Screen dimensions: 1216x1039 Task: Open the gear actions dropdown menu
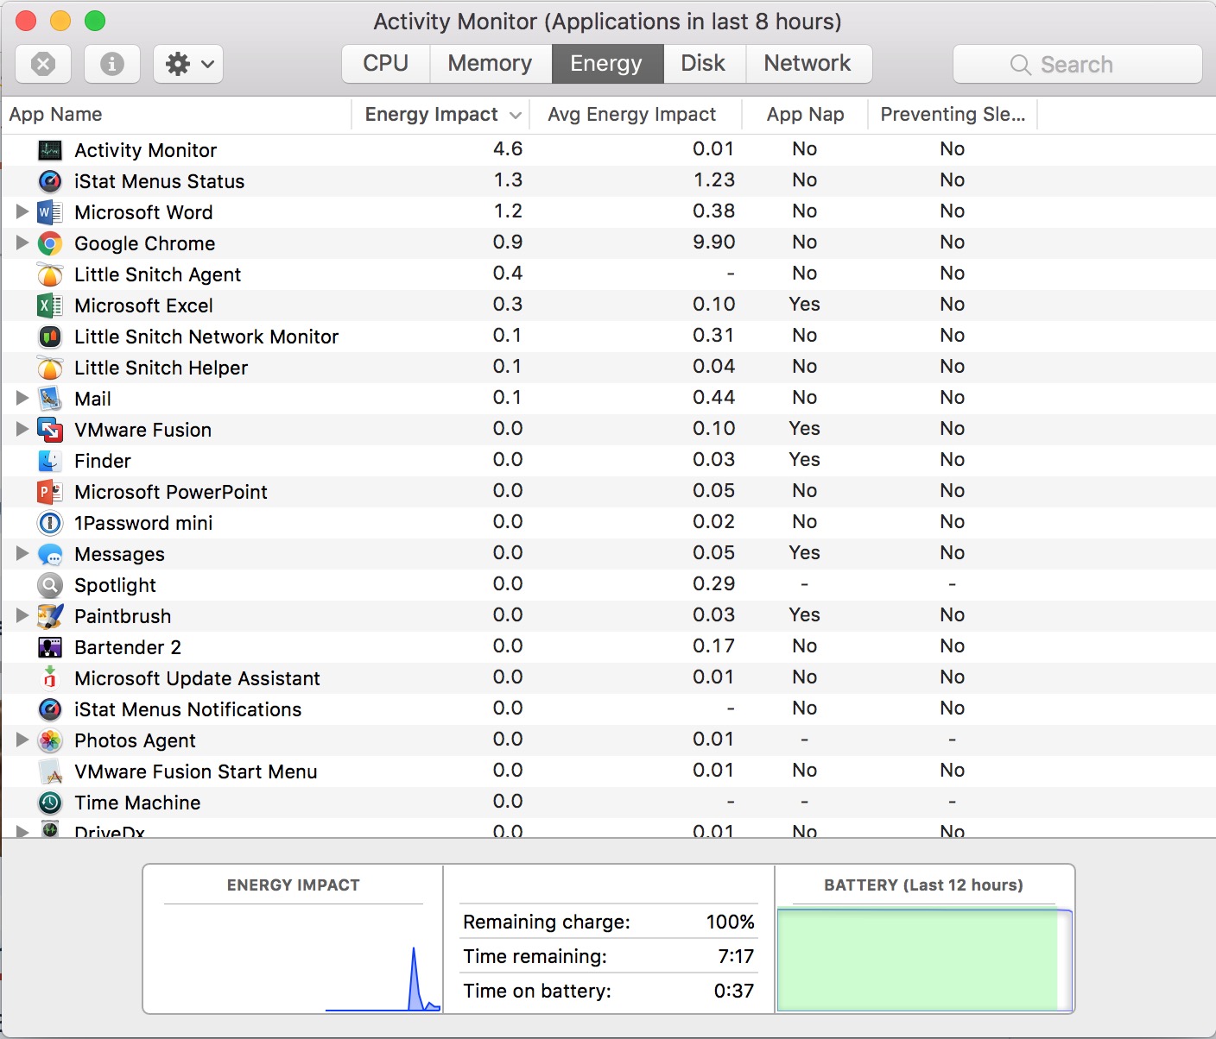(x=188, y=64)
